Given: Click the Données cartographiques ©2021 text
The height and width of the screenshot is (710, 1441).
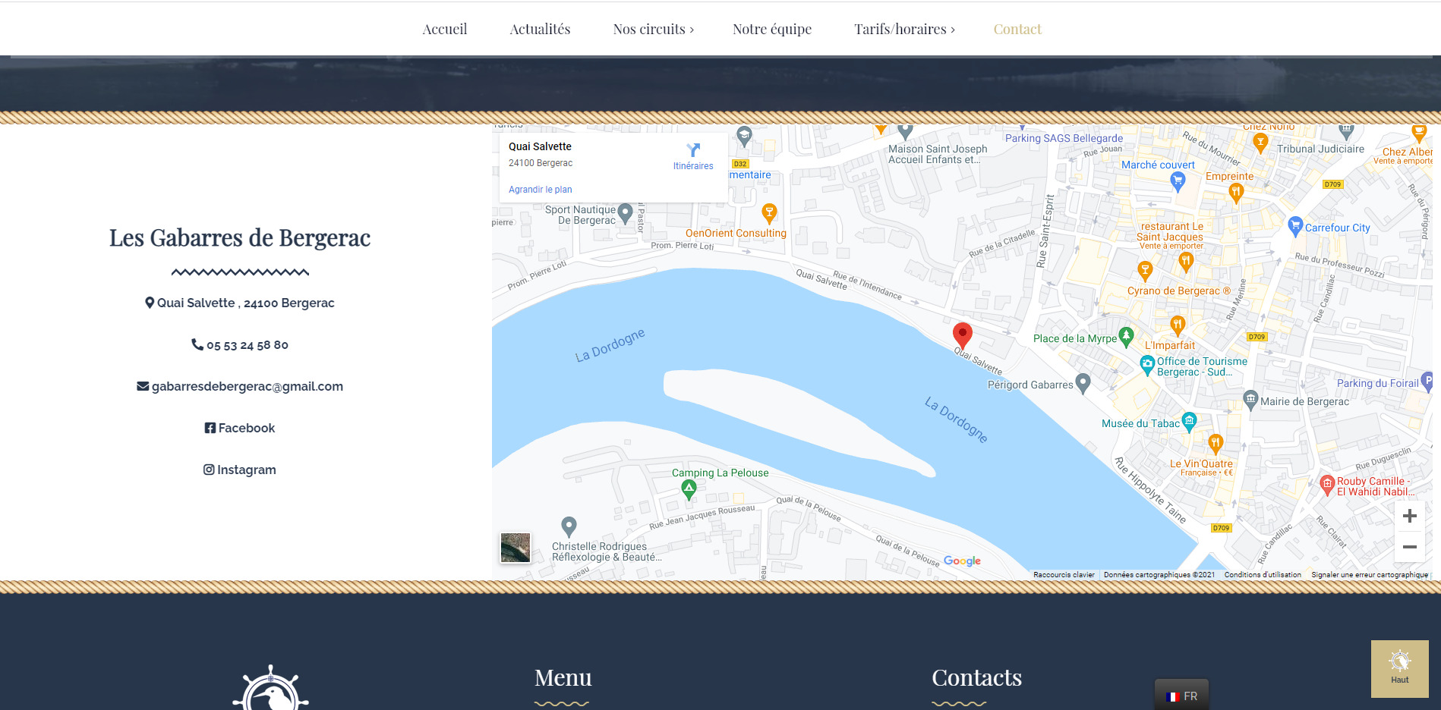Looking at the screenshot, I should [x=1159, y=575].
